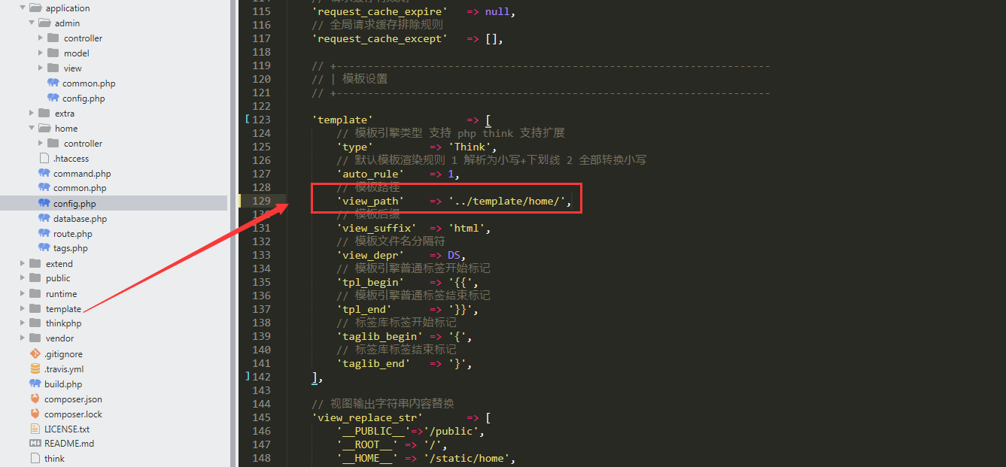Viewport: 1006px width, 467px height.
Task: Collapse the fold bracket ending at line 142
Action: (247, 376)
